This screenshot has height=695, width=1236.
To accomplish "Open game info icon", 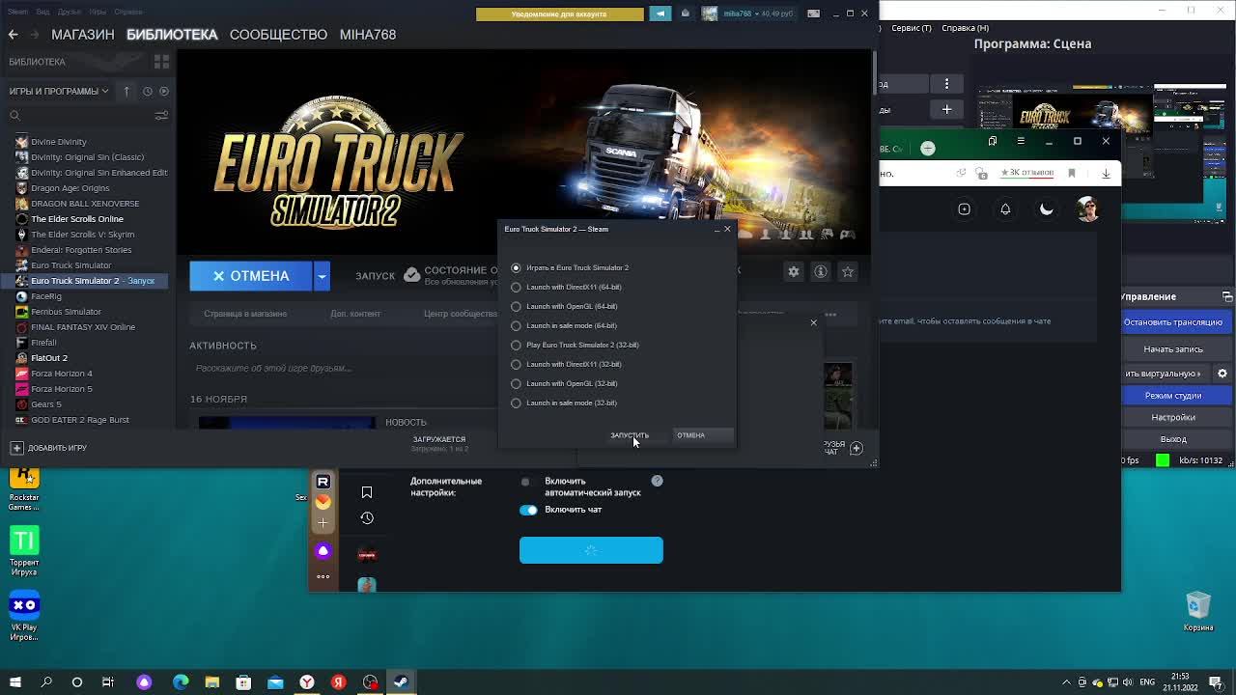I will 821,272.
